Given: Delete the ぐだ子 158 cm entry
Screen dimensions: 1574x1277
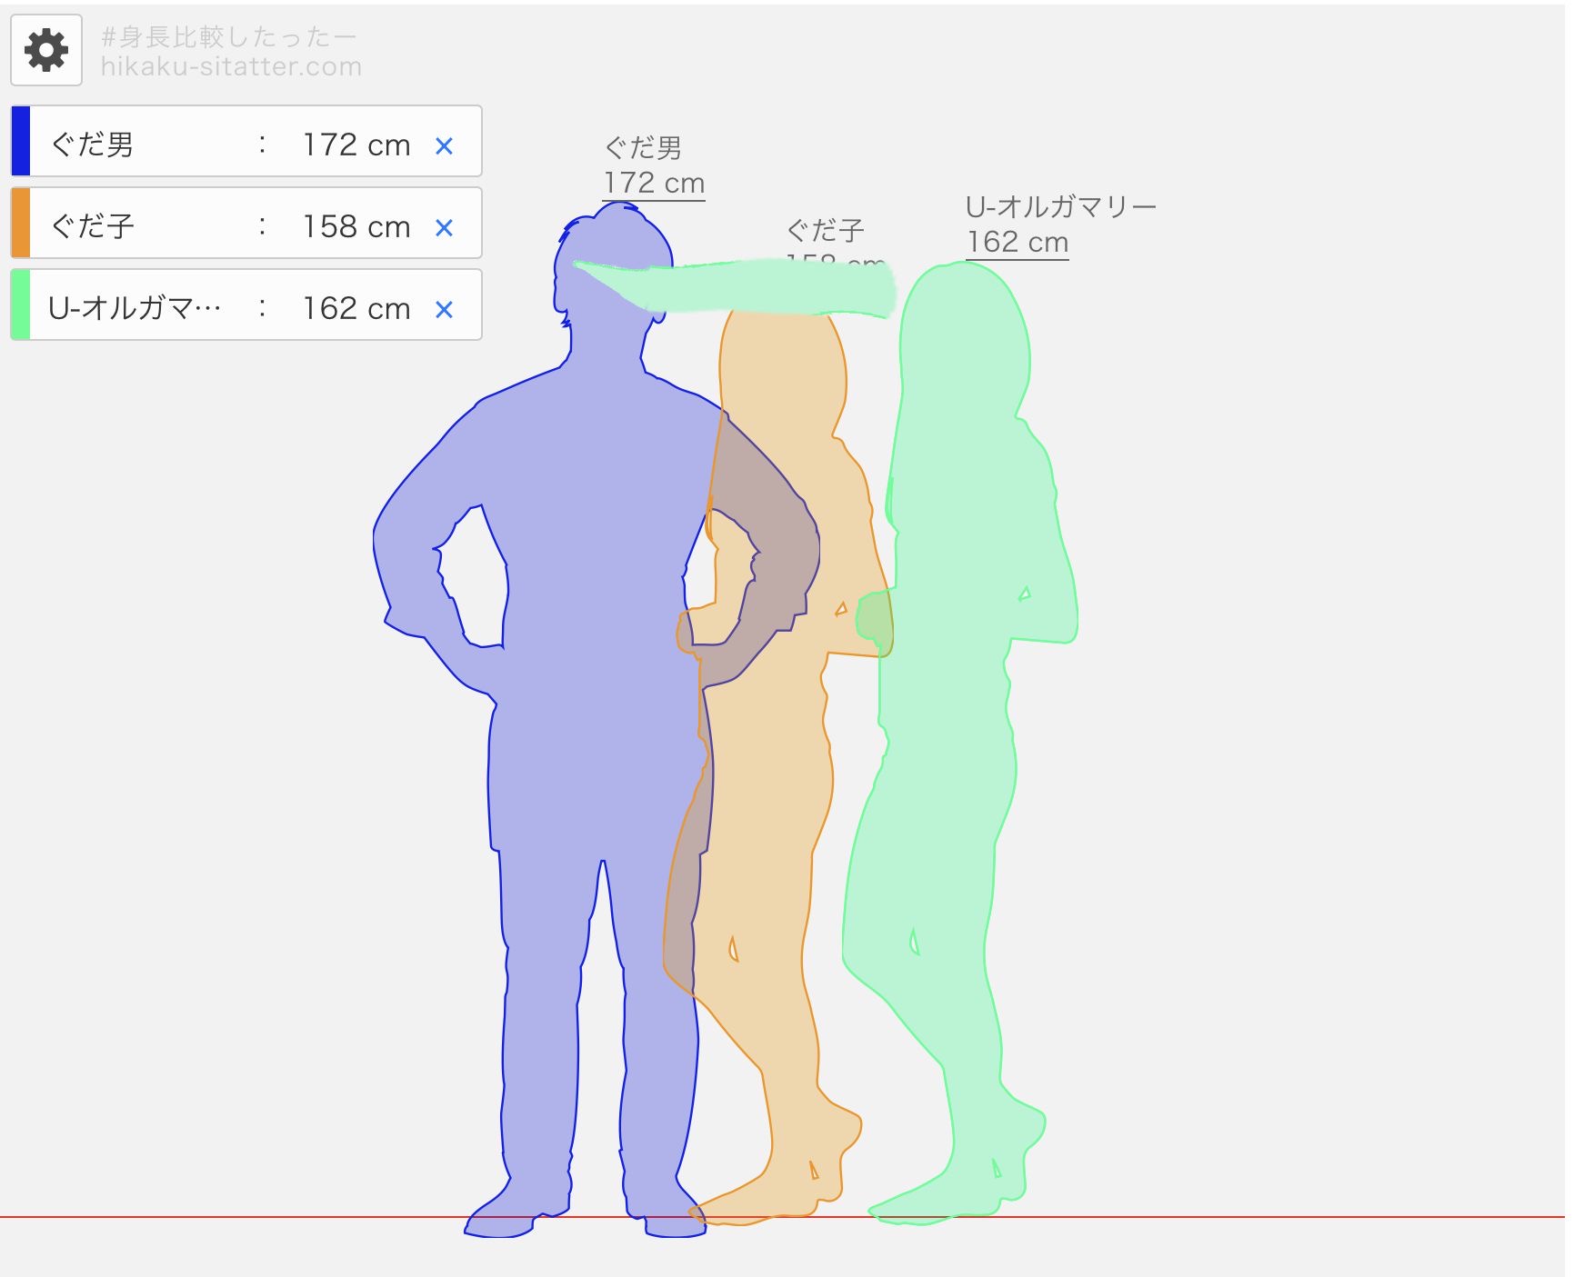Looking at the screenshot, I should (444, 227).
